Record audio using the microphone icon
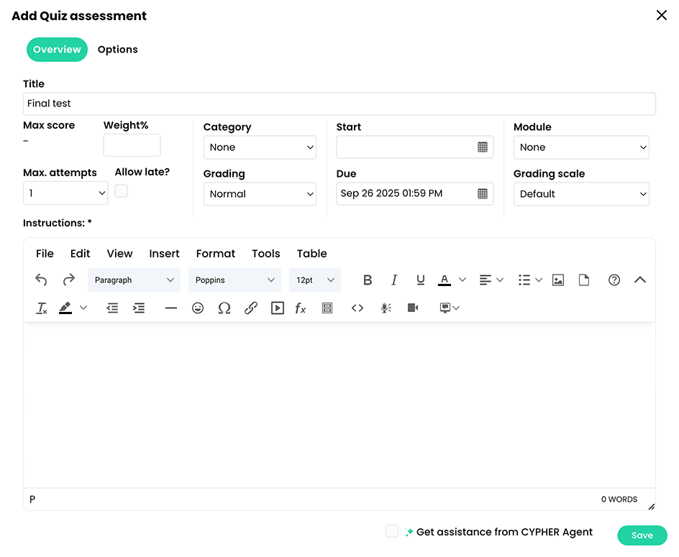The height and width of the screenshot is (557, 679). pos(386,308)
